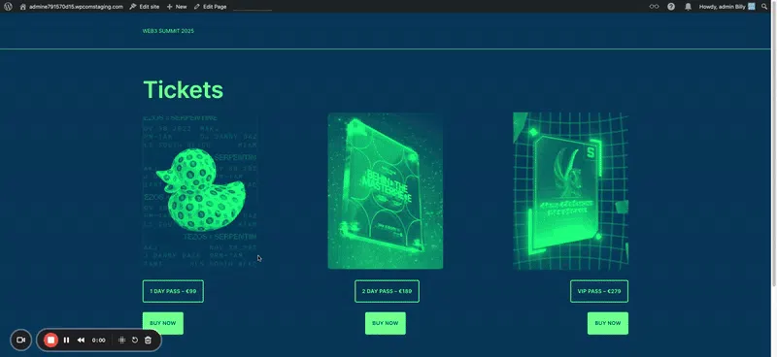The image size is (777, 357).
Task: Click the WEB3 SUMMIT 2025 site title
Action: 168,31
